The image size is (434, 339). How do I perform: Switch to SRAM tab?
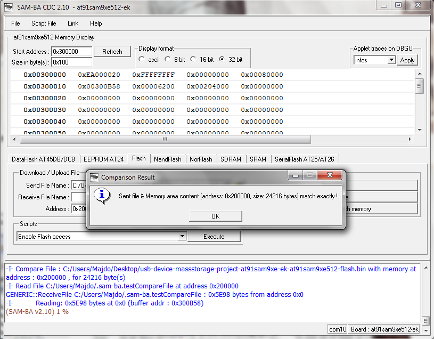click(x=258, y=159)
